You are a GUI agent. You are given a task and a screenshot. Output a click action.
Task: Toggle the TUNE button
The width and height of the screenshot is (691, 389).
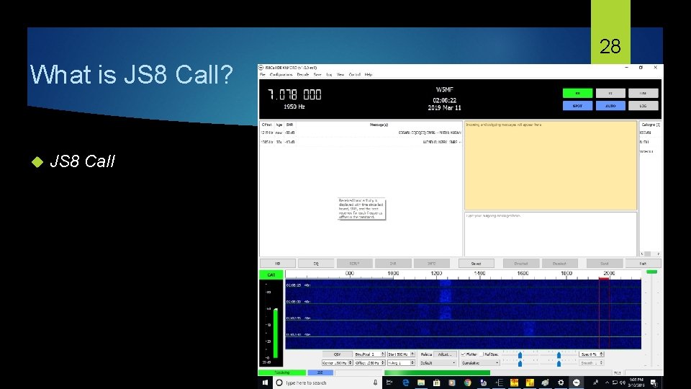[x=643, y=93]
